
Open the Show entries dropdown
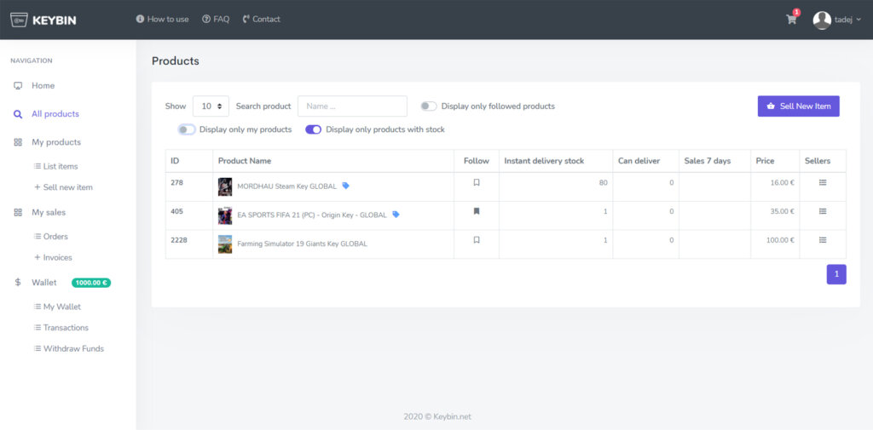(211, 106)
